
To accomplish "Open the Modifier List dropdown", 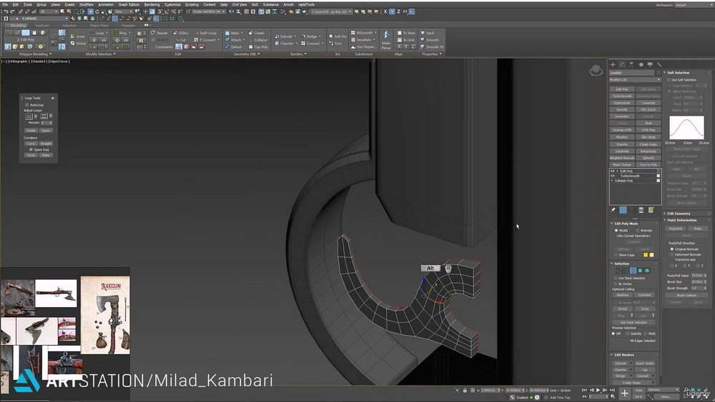I will [x=635, y=80].
